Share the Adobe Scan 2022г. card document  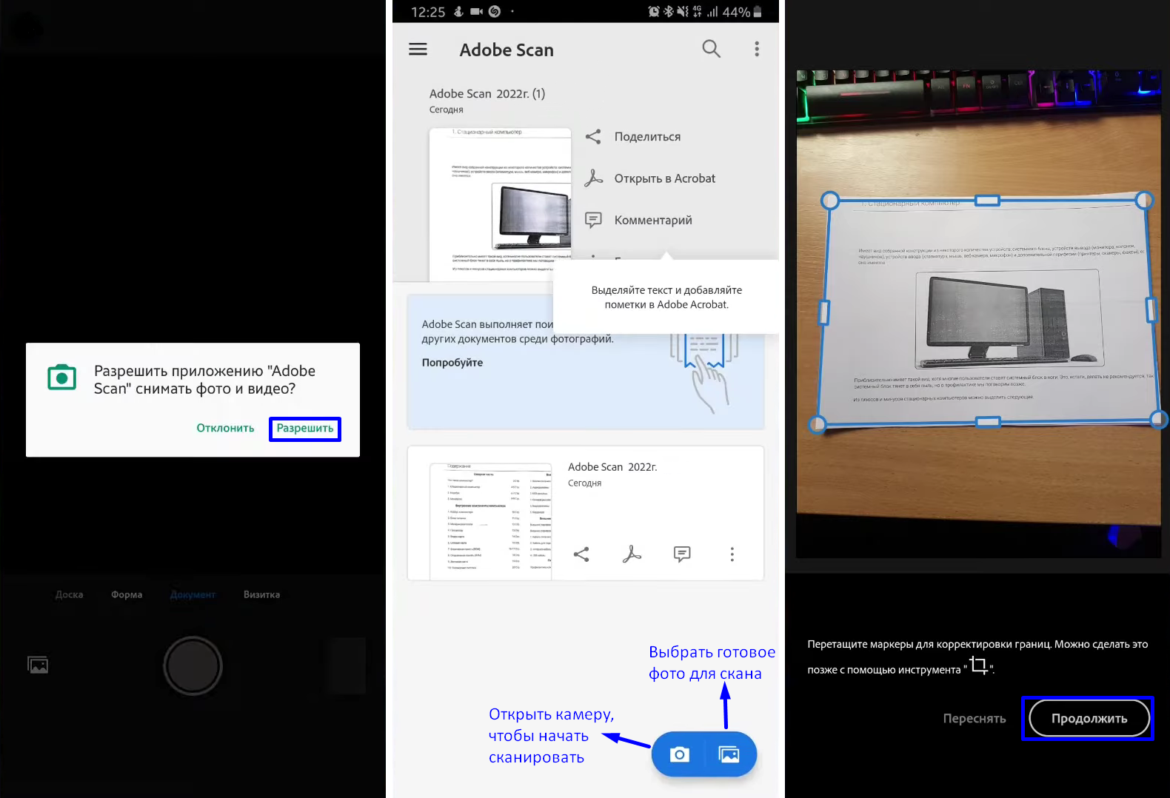tap(581, 554)
